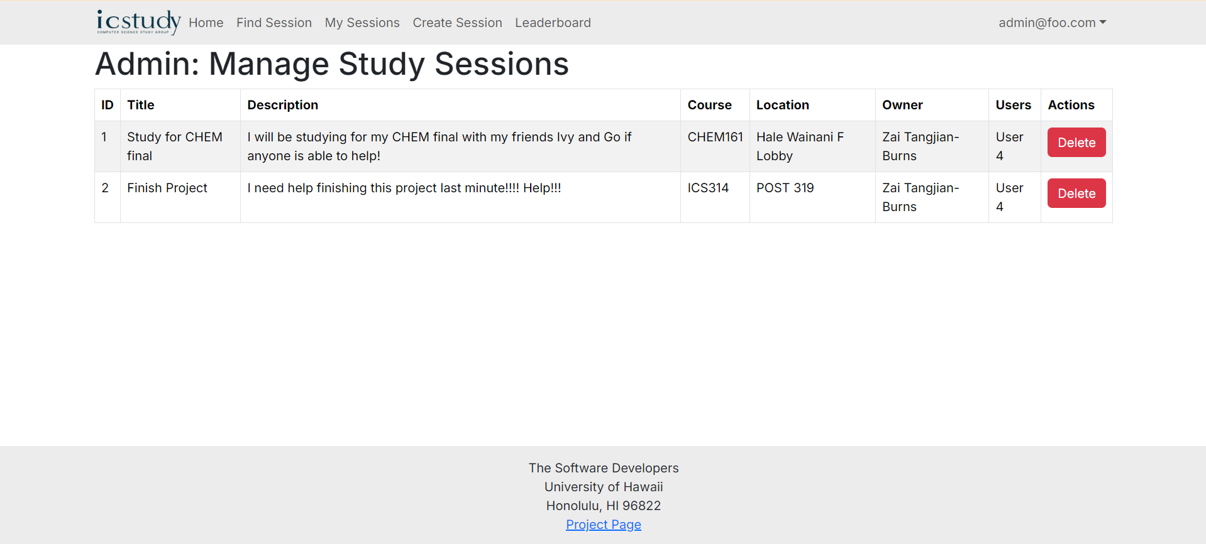Screen dimensions: 1206x544
Task: Select the ICS314 course cell
Action: click(x=708, y=188)
